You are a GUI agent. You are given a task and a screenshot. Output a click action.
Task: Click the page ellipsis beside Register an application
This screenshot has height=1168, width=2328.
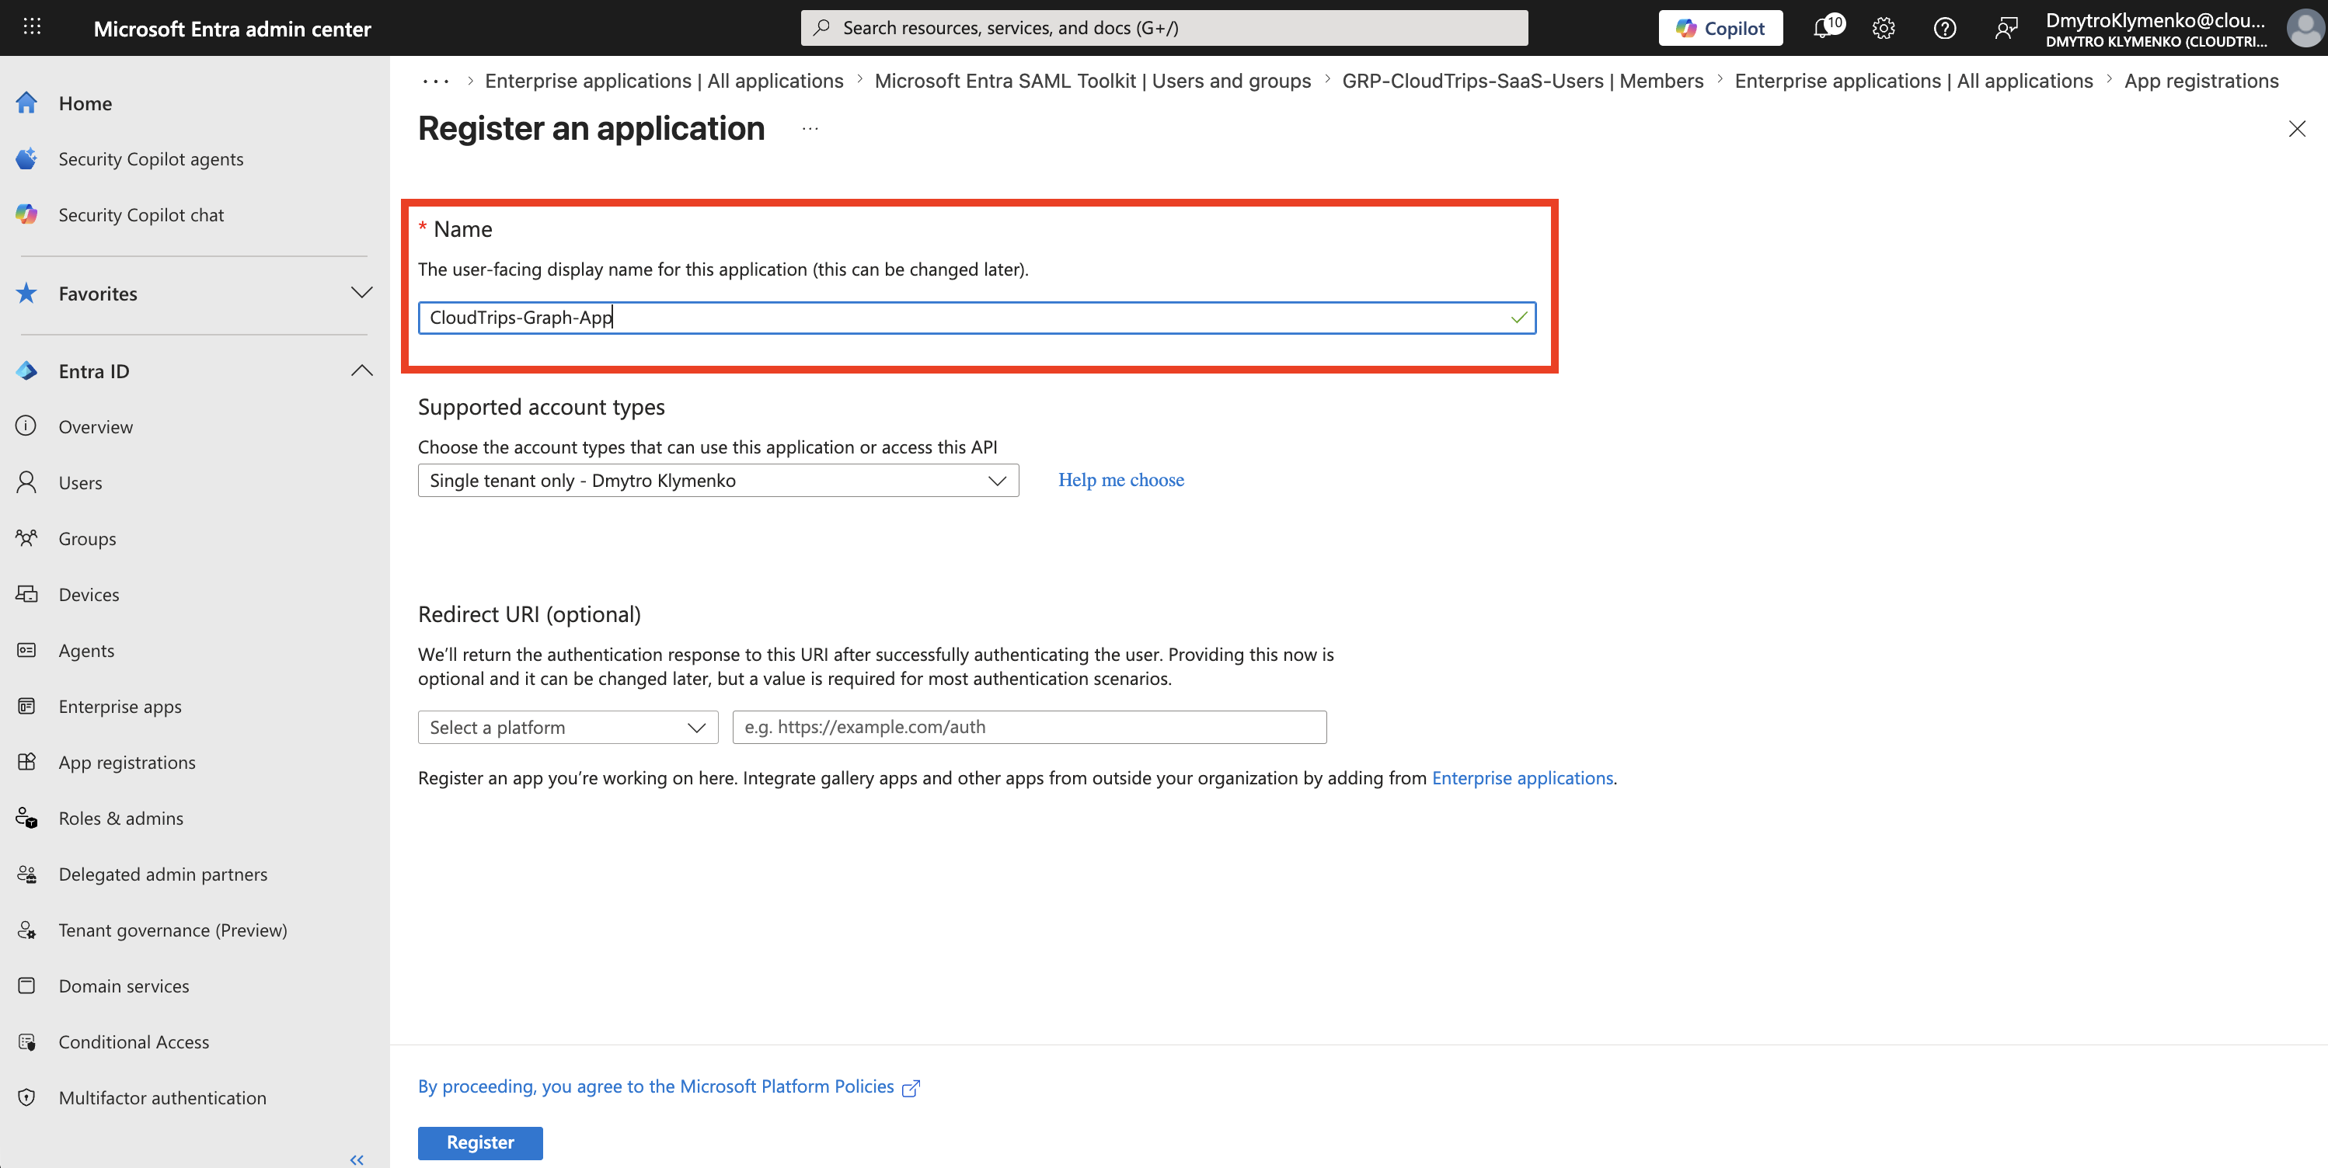click(x=810, y=129)
